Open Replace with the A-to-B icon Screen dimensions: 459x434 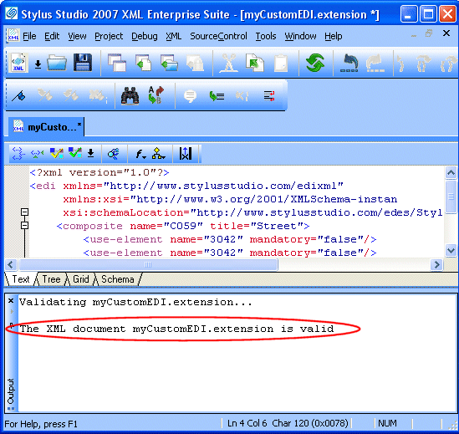156,95
